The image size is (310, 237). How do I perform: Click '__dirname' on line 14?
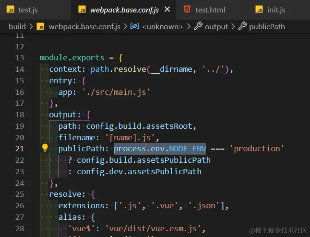[171, 69]
